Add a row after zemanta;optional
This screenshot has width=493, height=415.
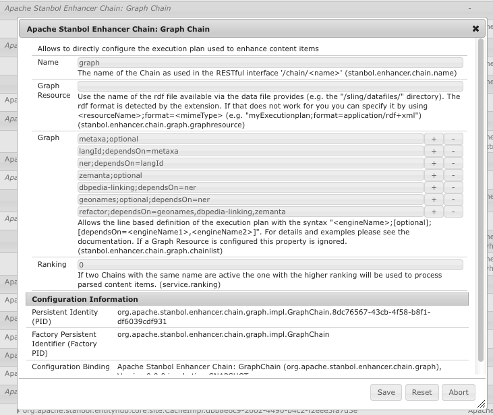click(434, 175)
